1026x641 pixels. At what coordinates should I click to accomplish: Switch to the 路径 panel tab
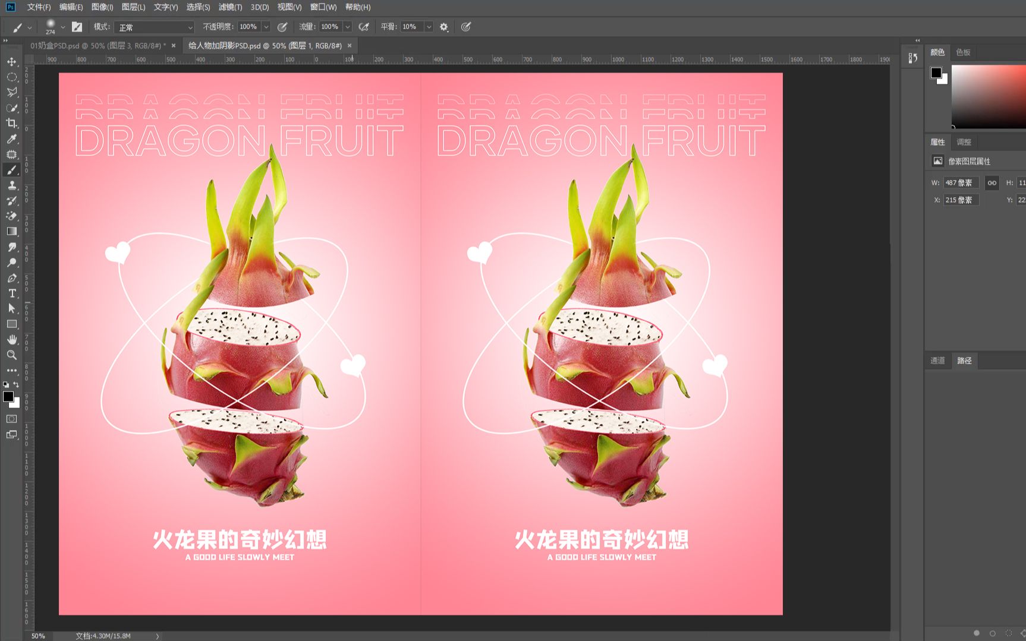coord(964,361)
